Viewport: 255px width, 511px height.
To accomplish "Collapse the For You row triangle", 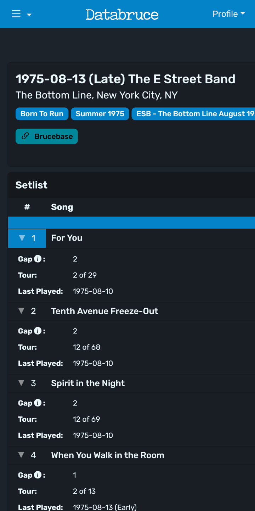I will point(22,238).
